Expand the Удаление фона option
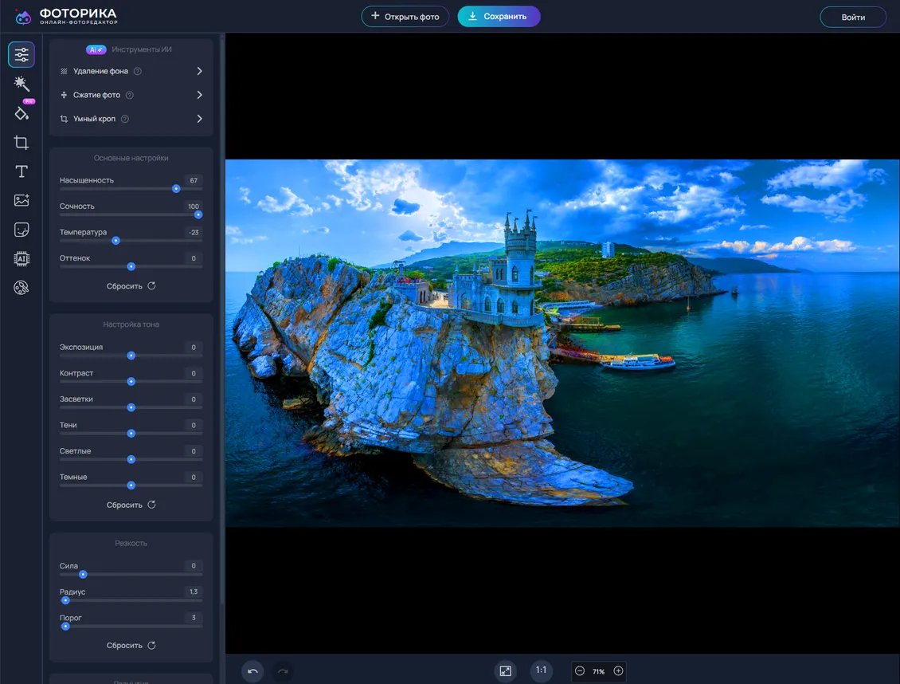Image resolution: width=900 pixels, height=684 pixels. tap(199, 71)
